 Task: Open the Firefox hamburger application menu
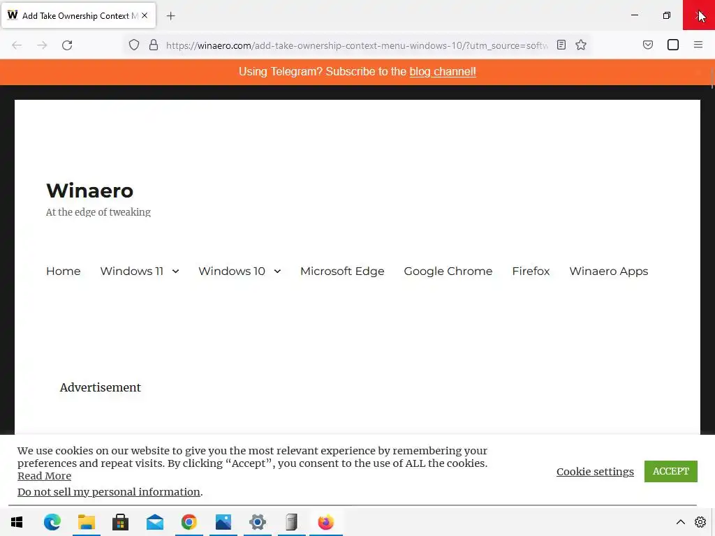tap(698, 45)
